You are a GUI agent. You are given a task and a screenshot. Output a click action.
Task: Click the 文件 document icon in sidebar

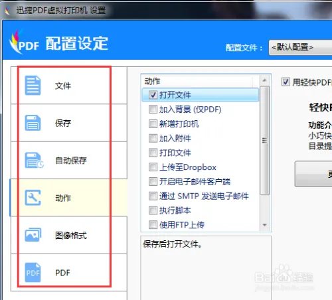pyautogui.click(x=33, y=86)
